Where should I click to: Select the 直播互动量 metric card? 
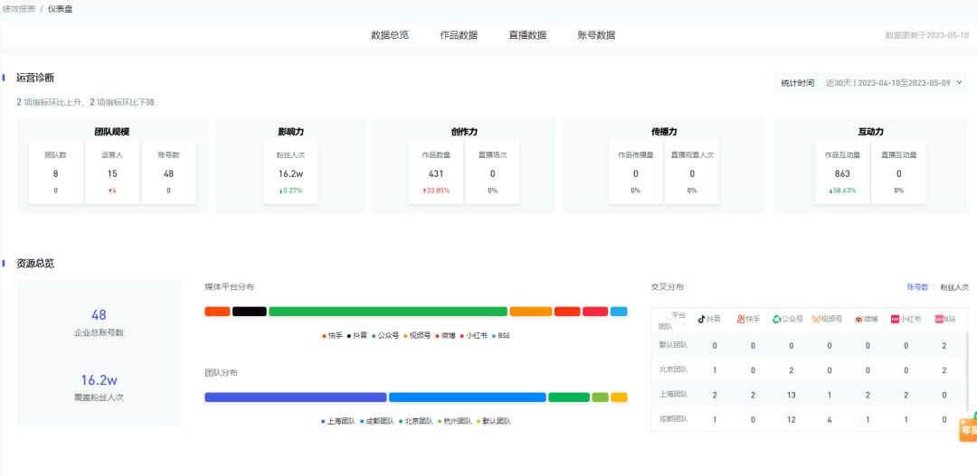point(899,173)
